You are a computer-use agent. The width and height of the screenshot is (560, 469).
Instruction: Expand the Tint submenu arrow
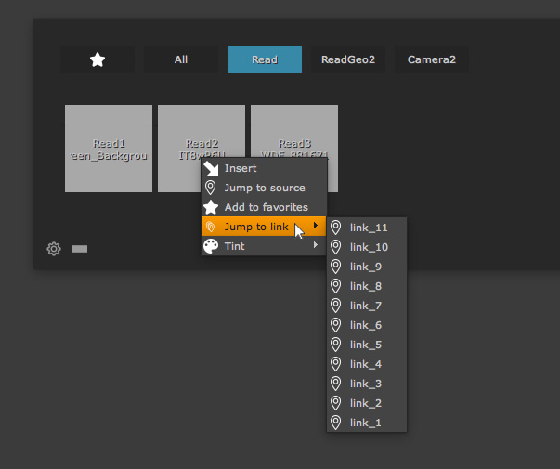[x=316, y=246]
